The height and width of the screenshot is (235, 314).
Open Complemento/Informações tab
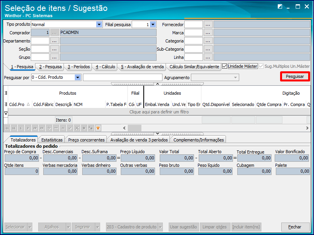tap(198, 140)
